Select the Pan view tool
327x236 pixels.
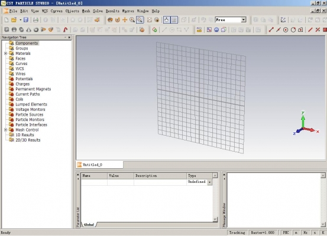[125, 20]
